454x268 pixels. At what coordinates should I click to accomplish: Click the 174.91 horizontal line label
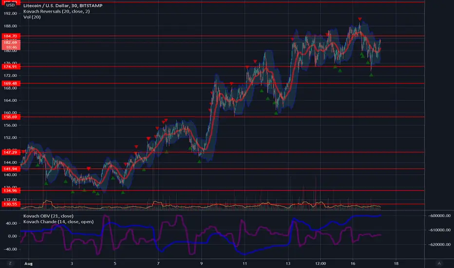(x=11, y=67)
